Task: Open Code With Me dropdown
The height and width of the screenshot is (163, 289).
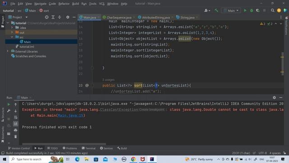Action: 207,10
